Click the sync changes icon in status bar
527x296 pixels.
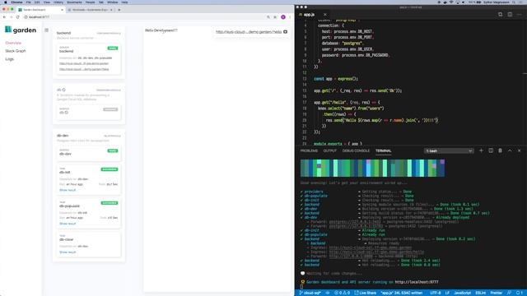click(x=328, y=293)
